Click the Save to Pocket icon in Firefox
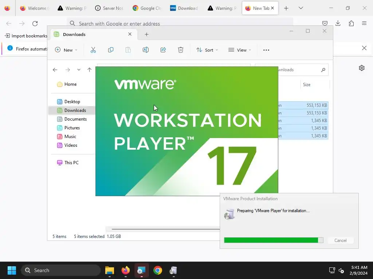Screen dimensions: 373x279 point(325,23)
